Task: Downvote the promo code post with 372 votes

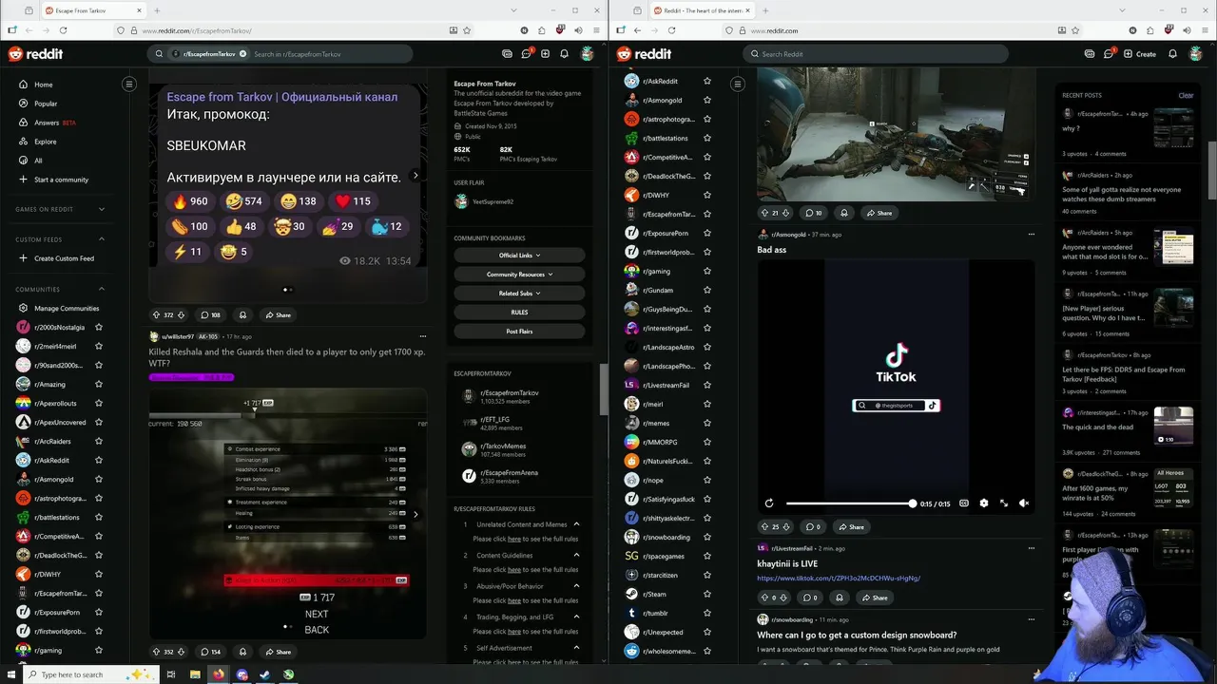Action: coord(180,314)
